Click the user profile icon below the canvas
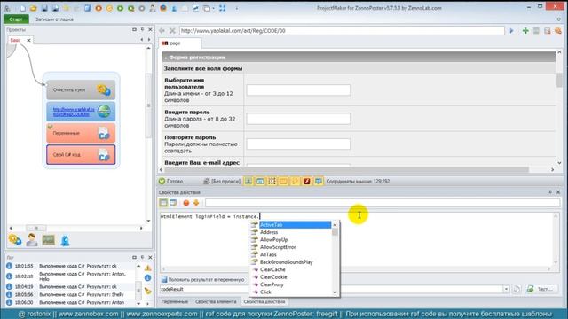This screenshot has width=568, height=319. [32, 240]
